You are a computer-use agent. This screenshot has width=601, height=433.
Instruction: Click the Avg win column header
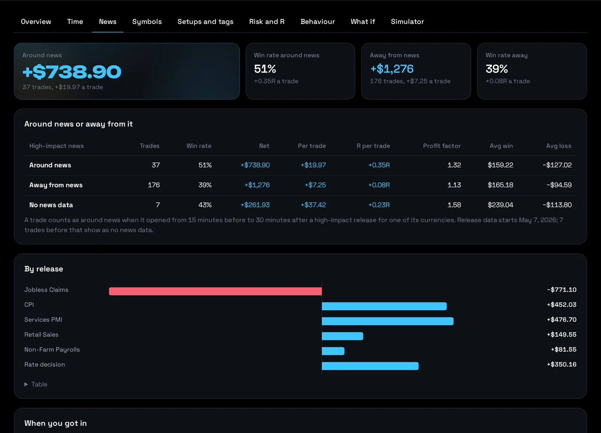[x=501, y=146]
